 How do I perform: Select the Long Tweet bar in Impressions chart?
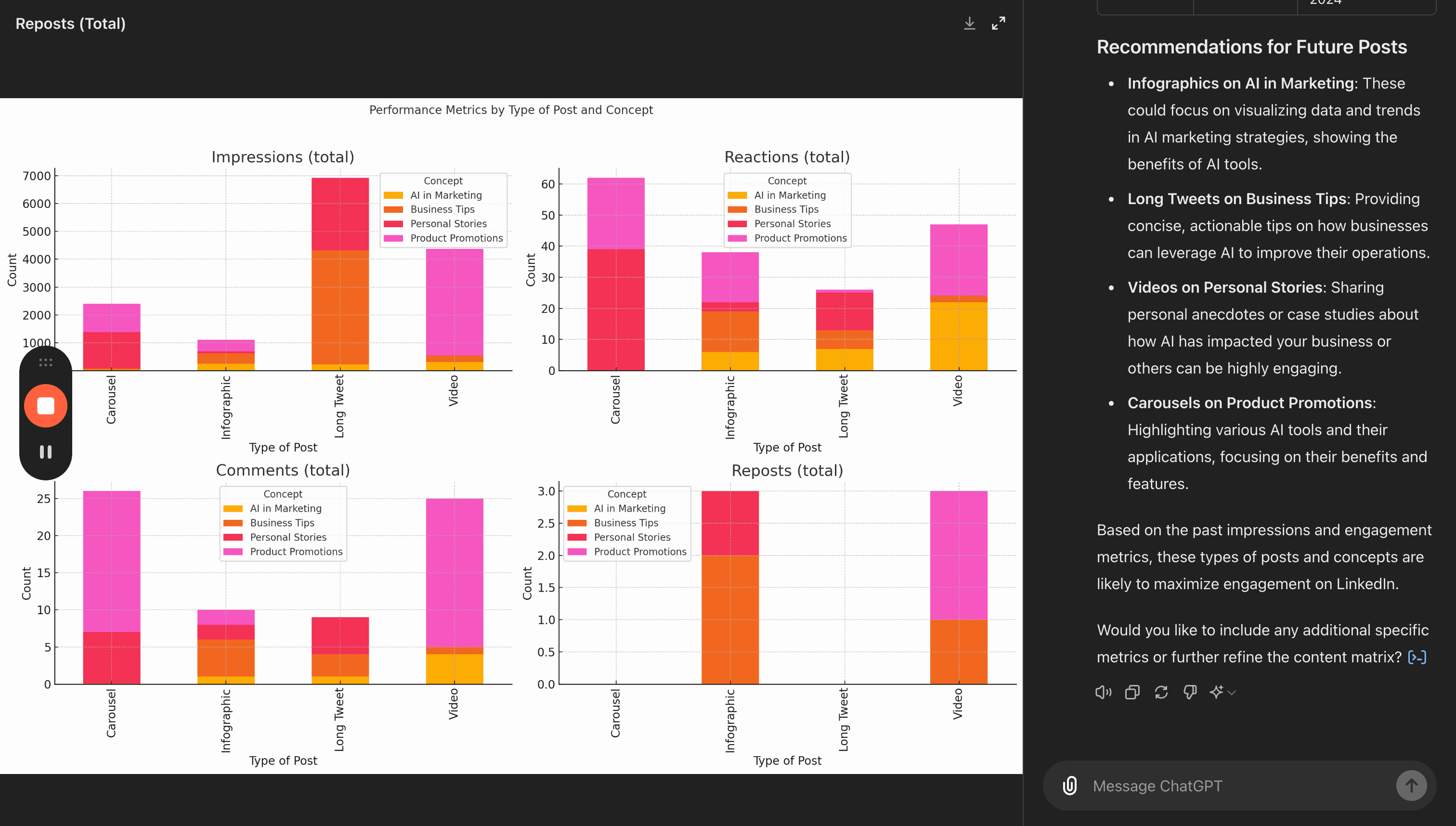[x=340, y=274]
